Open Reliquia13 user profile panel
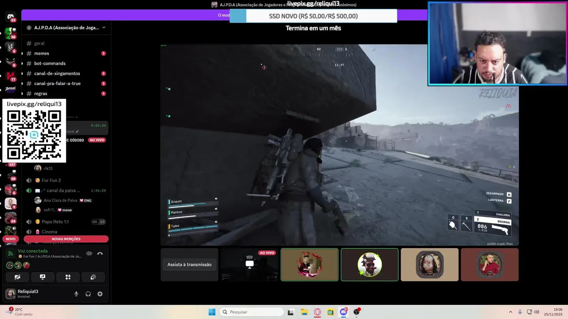Image resolution: width=568 pixels, height=319 pixels. coord(28,293)
